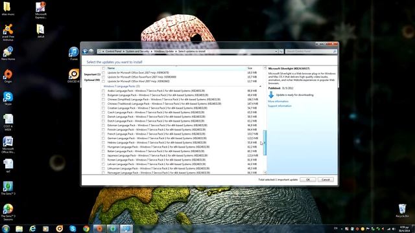Click the Control Panel breadcrumb item
Screen dimensions: 415x233
tap(113, 52)
